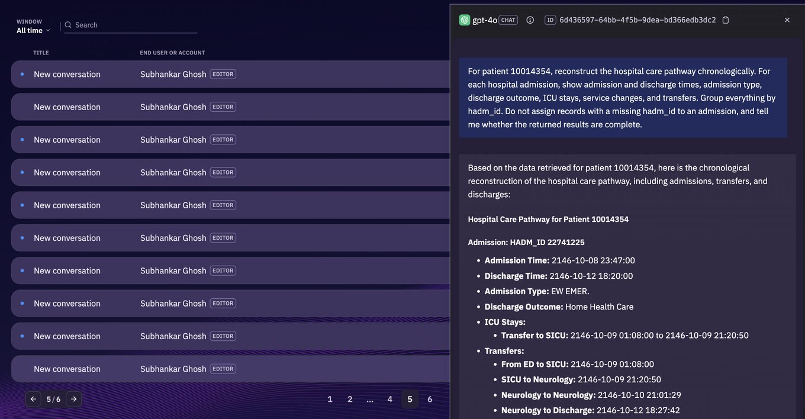
Task: Click the SICU to Neurology transfer line
Action: 581,380
